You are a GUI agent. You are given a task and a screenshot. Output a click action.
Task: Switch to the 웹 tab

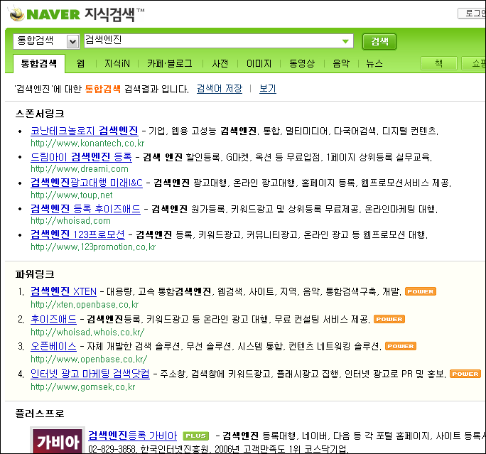pyautogui.click(x=80, y=63)
